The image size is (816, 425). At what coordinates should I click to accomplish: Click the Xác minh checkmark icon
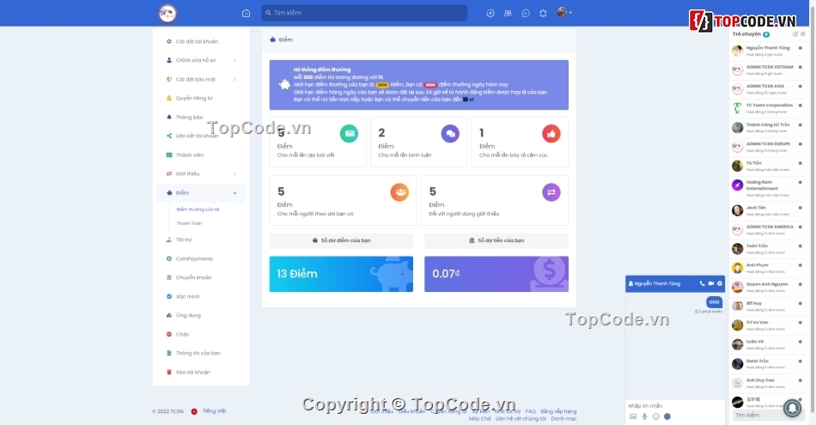click(x=169, y=296)
